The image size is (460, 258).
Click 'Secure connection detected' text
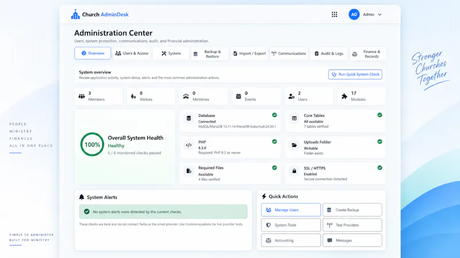(325, 179)
